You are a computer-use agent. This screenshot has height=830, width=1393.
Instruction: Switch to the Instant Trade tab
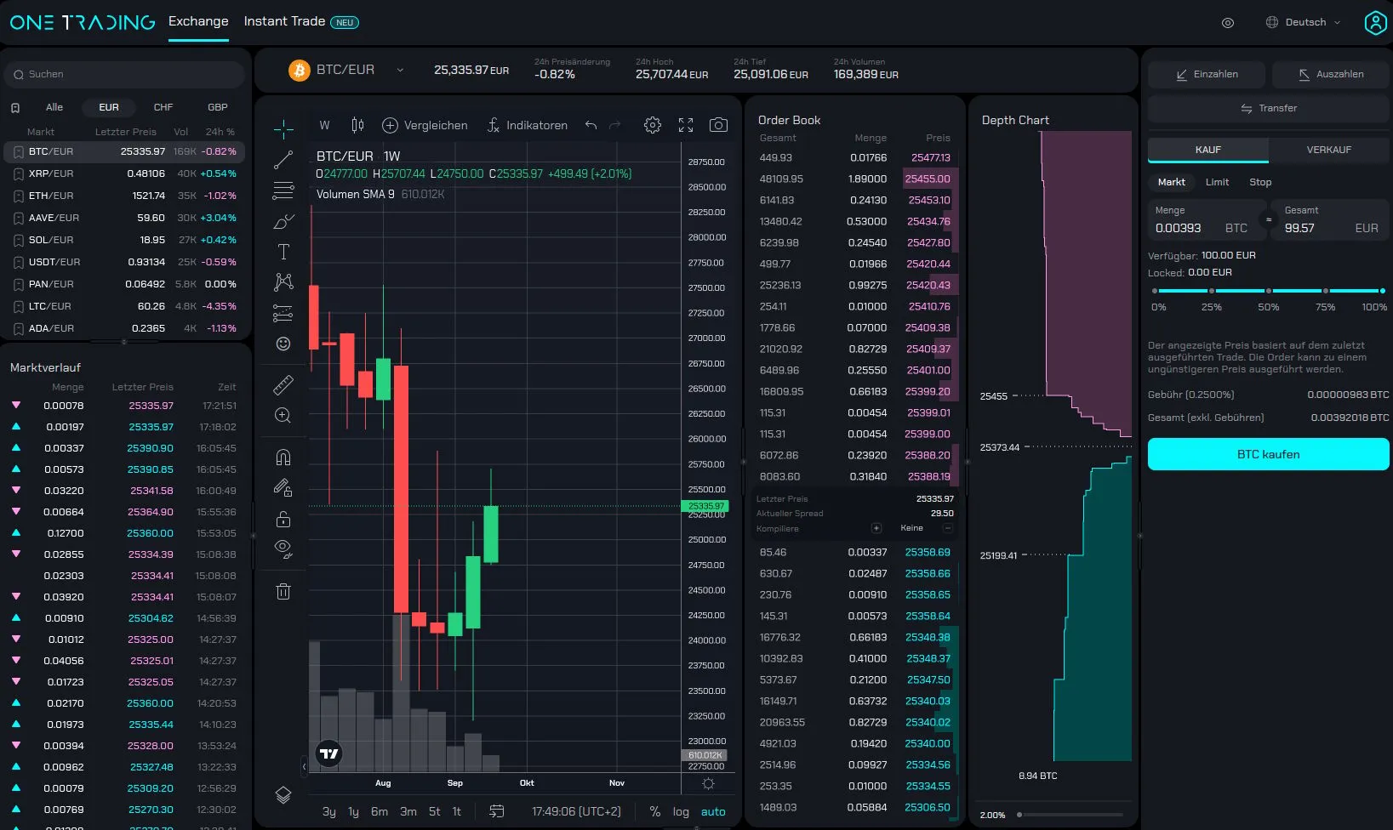point(285,21)
